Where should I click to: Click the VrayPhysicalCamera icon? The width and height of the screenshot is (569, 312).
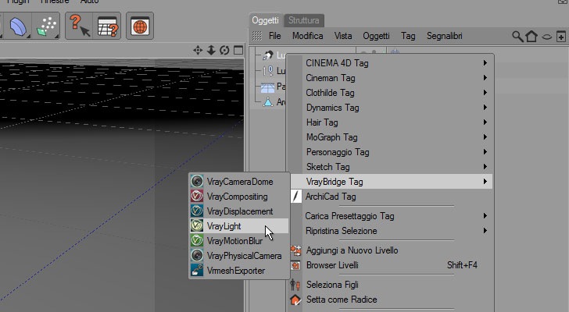coord(197,256)
